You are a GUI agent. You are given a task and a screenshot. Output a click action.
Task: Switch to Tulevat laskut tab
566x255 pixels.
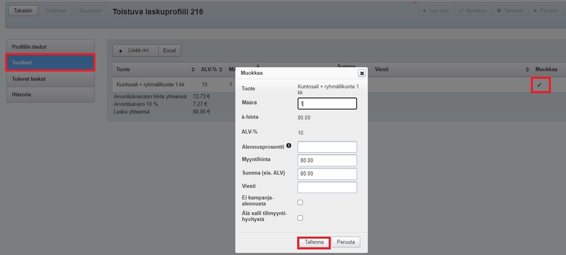click(x=50, y=79)
